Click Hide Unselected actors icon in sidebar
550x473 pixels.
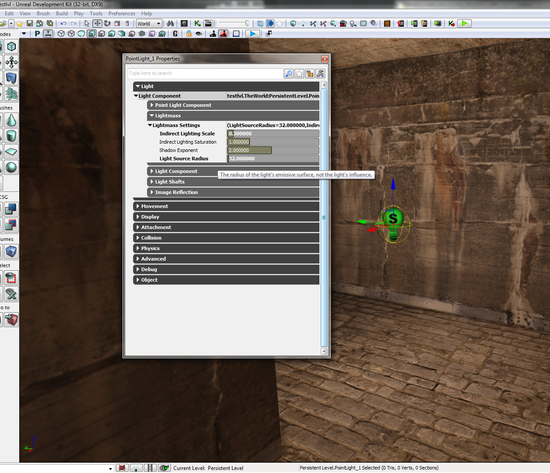(11, 278)
